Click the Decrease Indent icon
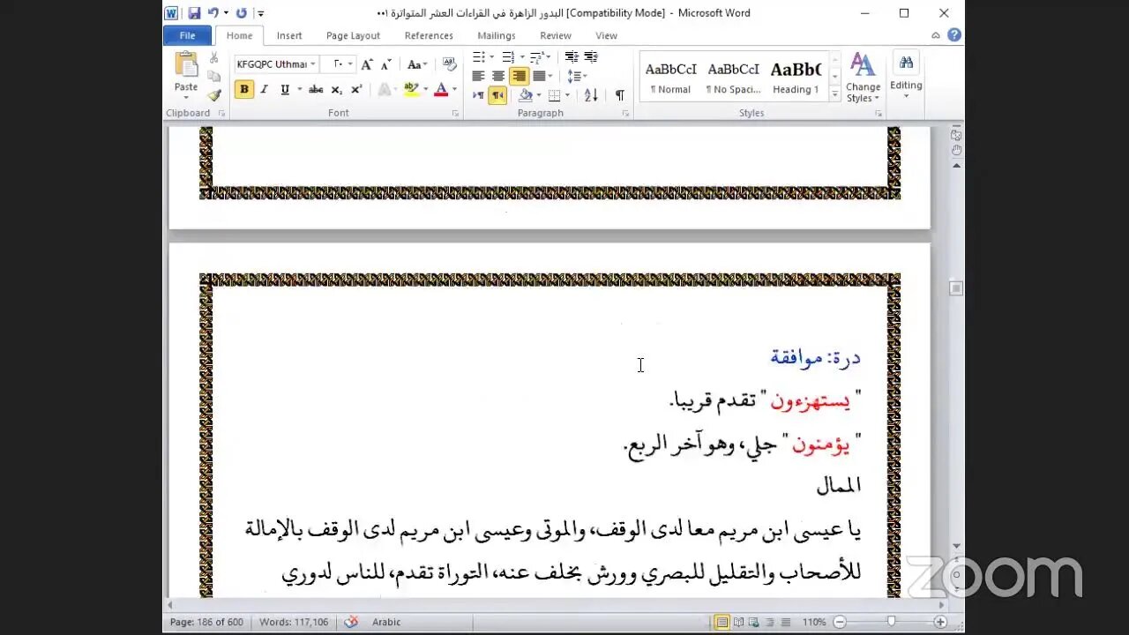 click(571, 57)
